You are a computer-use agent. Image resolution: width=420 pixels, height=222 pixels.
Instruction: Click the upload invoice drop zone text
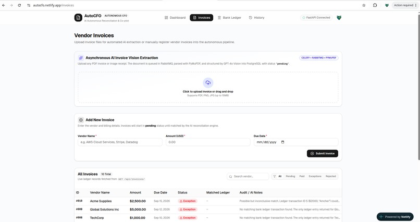[208, 92]
